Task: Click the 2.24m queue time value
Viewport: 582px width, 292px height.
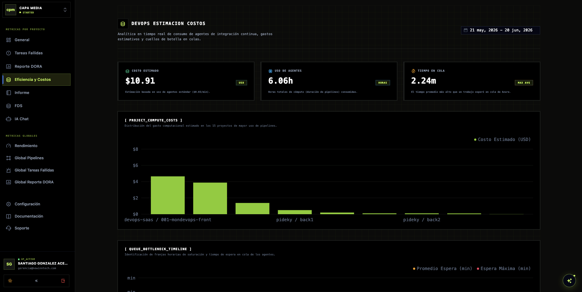Action: coord(423,81)
